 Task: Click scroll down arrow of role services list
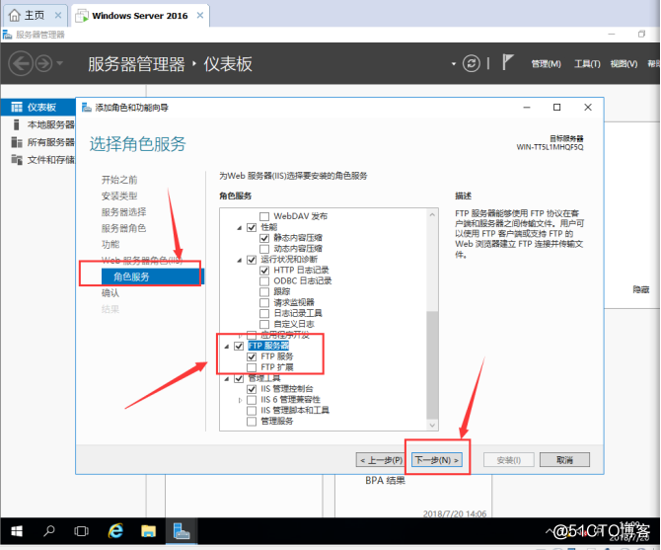tap(432, 426)
